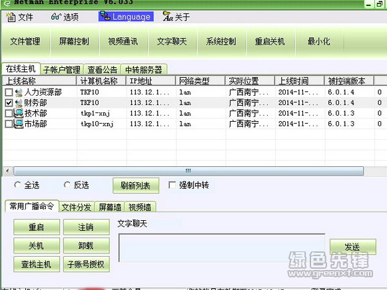Start 视频通讯 from the toolbar

tap(123, 41)
